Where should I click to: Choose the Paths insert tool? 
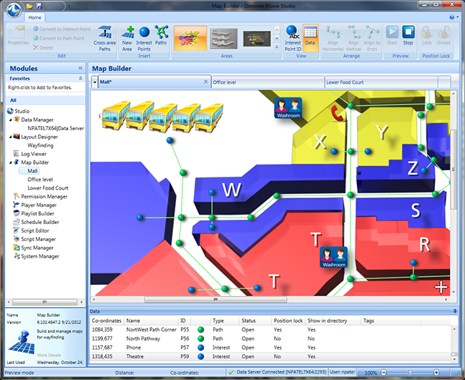coord(161,35)
